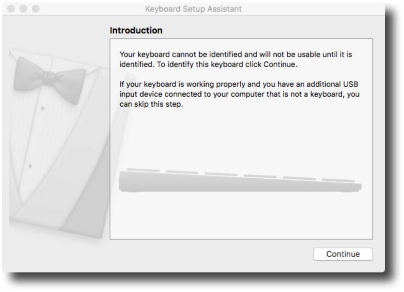
Task: Click the Keyboard Setup Assistant title text
Action: pyautogui.click(x=193, y=9)
